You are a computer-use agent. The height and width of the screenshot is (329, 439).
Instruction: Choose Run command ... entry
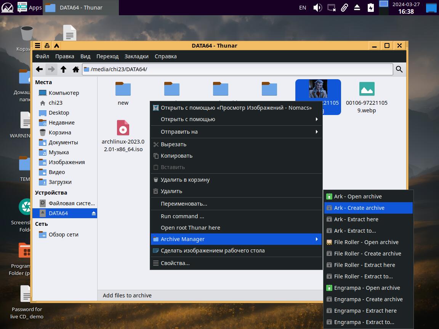[x=236, y=217]
